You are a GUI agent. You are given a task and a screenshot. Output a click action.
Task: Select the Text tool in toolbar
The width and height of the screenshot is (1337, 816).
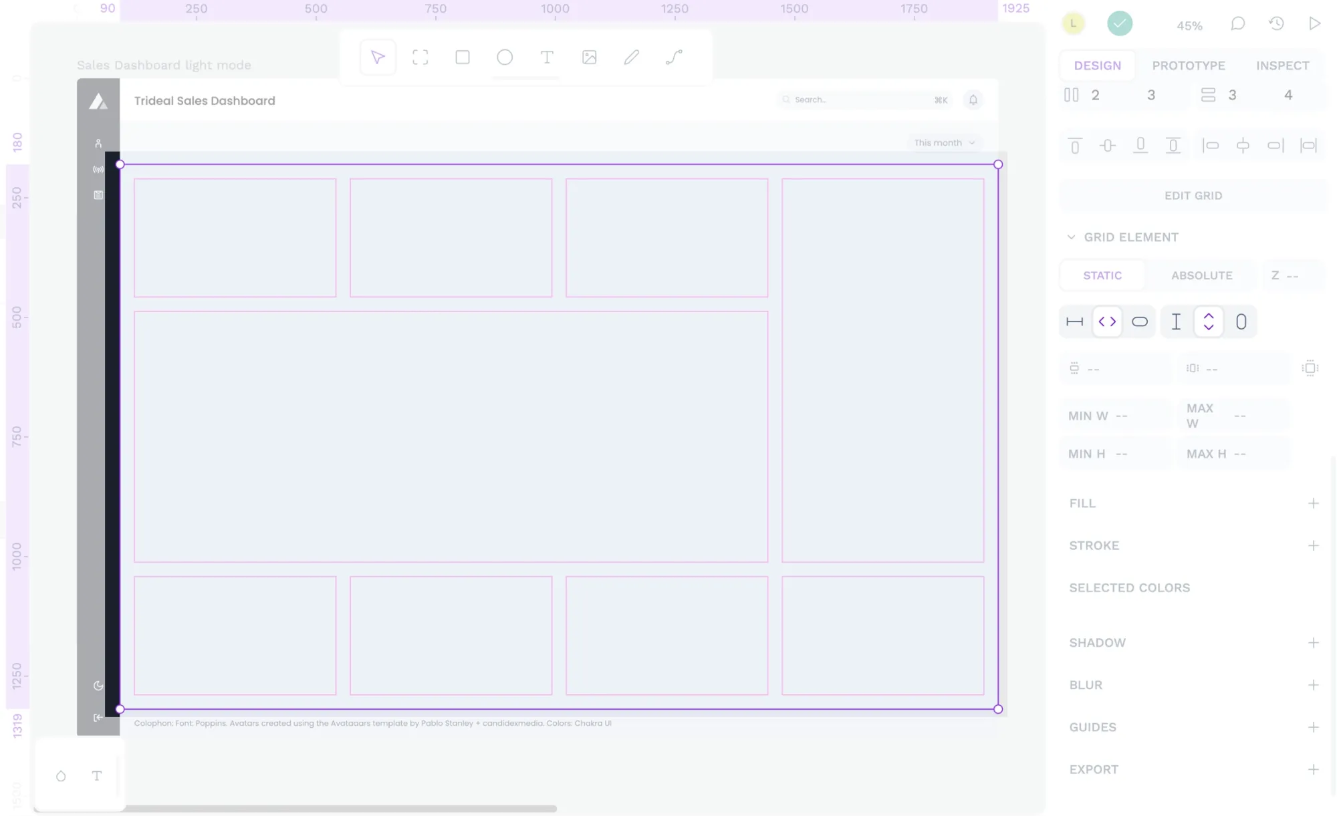coord(548,57)
